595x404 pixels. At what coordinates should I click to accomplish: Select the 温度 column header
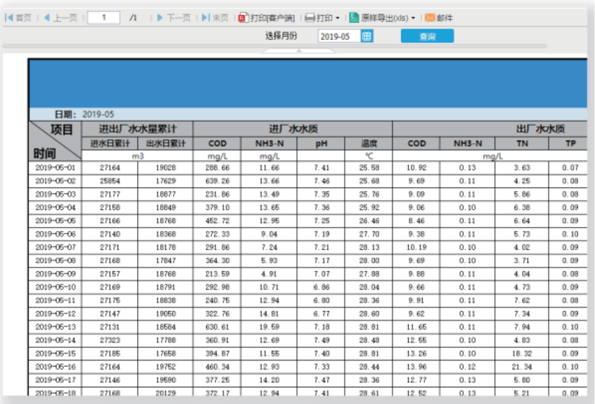(x=369, y=143)
